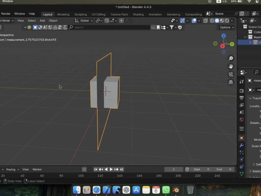Open the Keying dropdown in timeline

click(x=13, y=169)
